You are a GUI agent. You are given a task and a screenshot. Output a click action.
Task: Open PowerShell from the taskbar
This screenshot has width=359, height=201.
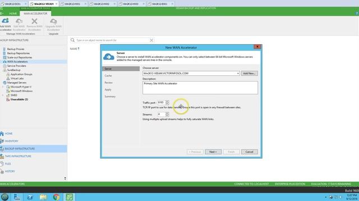30,197
